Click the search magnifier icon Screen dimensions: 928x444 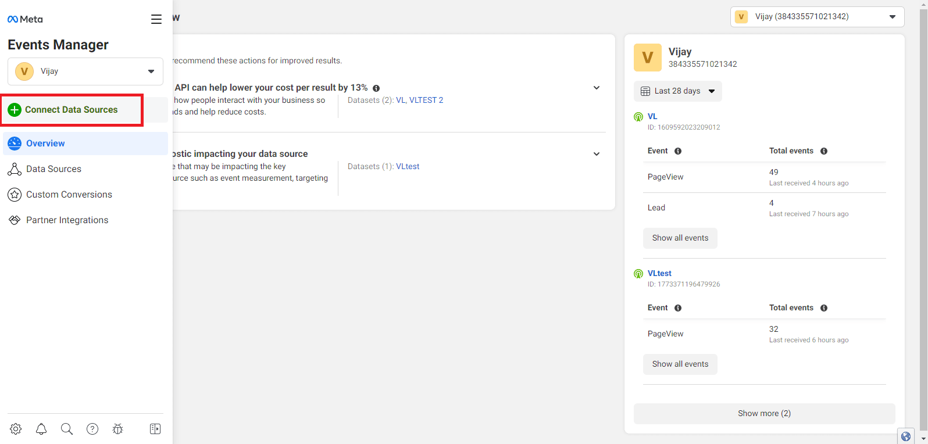click(67, 429)
